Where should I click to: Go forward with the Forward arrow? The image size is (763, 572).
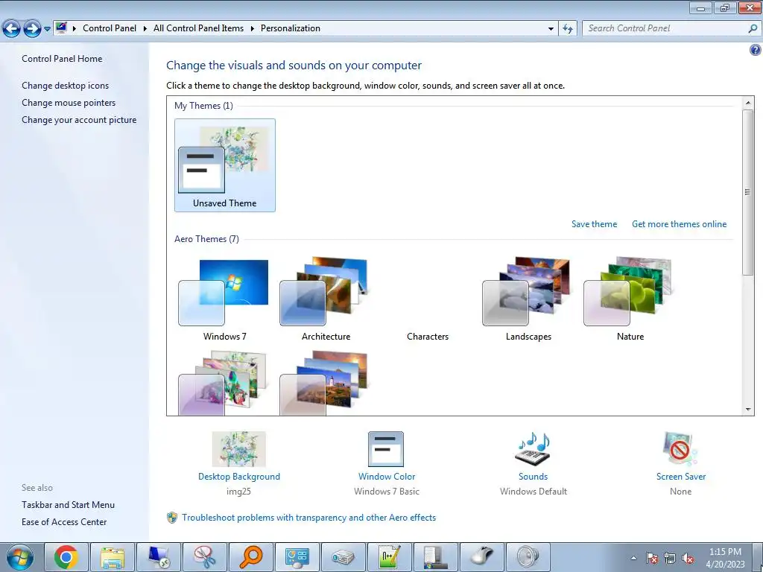32,28
